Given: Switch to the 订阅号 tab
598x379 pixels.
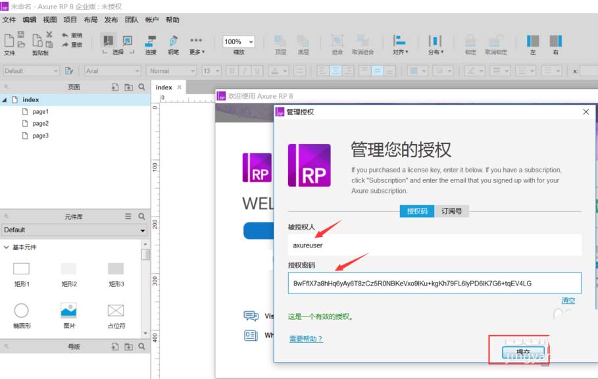Looking at the screenshot, I should pos(451,211).
